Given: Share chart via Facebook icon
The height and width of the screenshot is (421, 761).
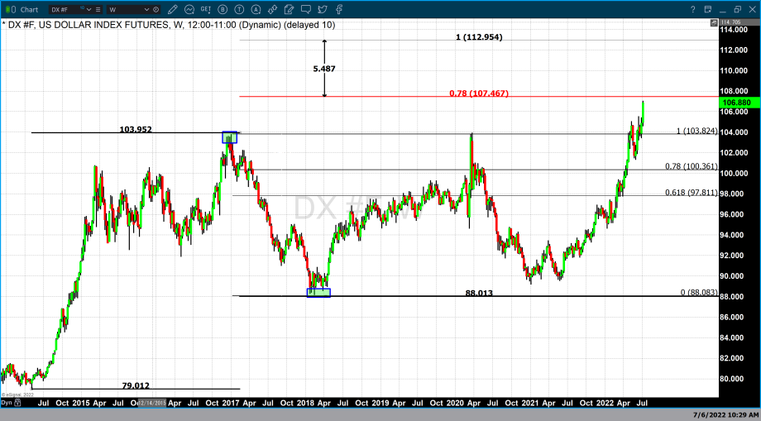Looking at the screenshot, I should (x=339, y=9).
